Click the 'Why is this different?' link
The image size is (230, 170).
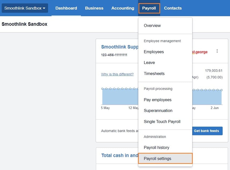point(117,74)
